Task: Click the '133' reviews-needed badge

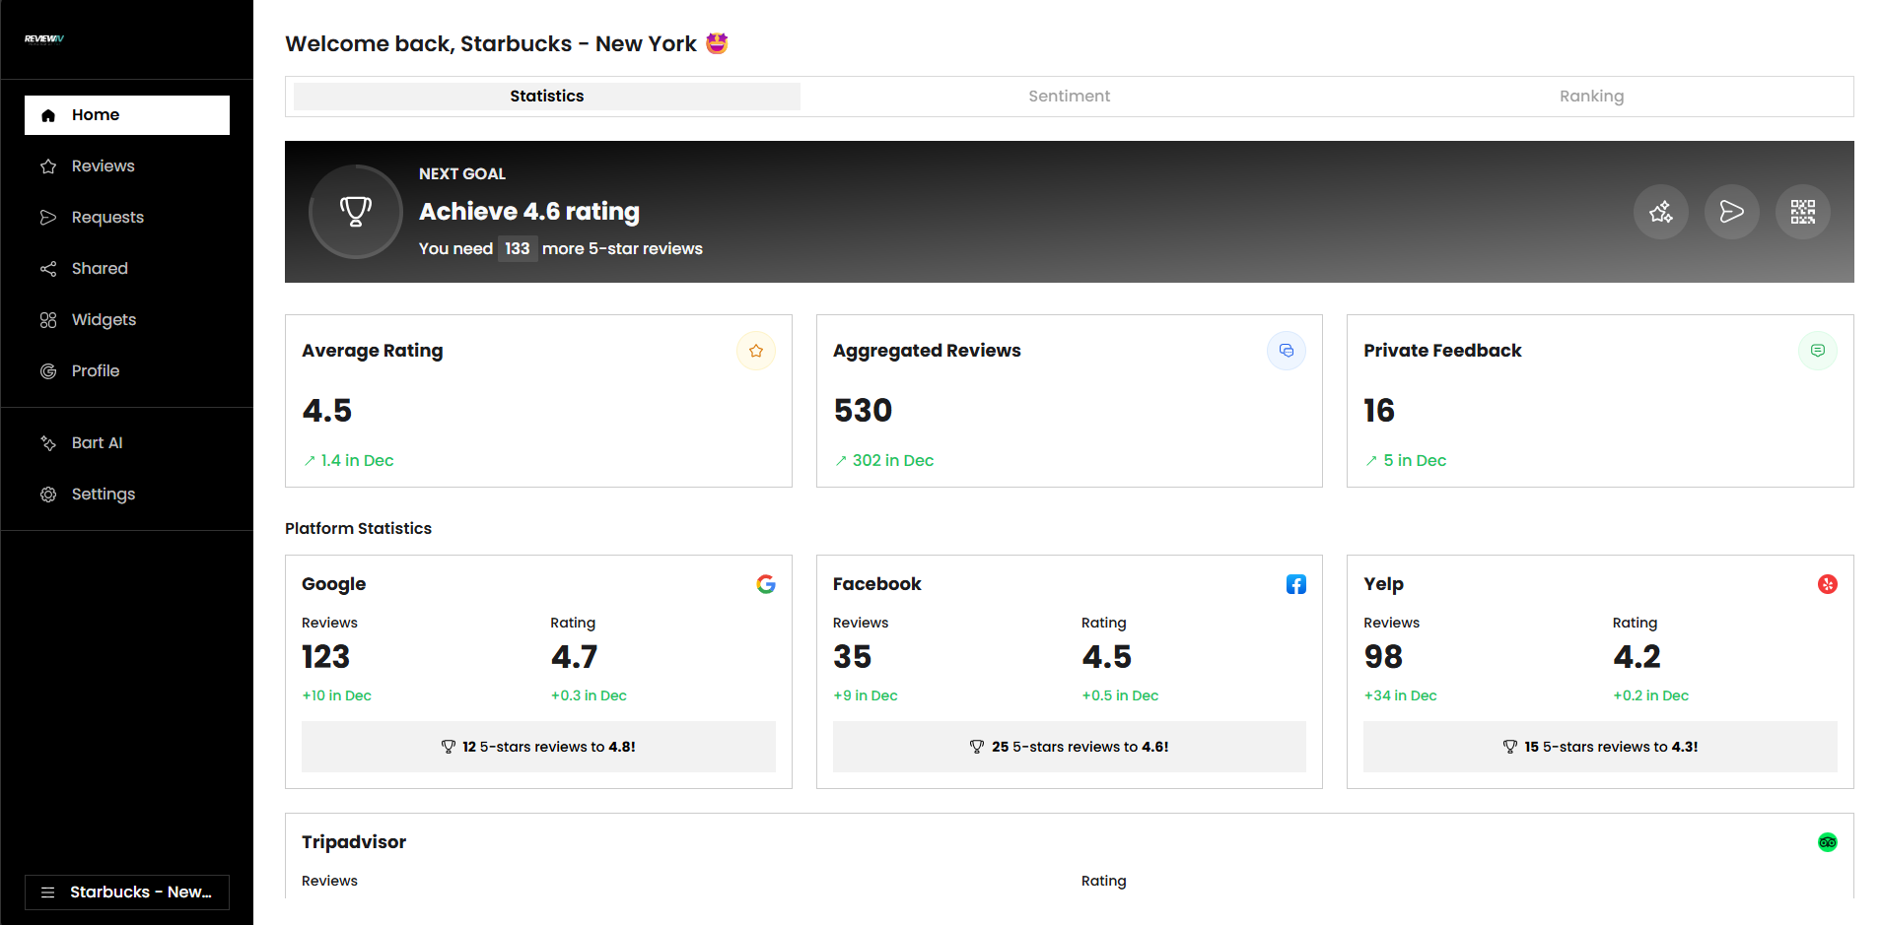Action: click(518, 249)
